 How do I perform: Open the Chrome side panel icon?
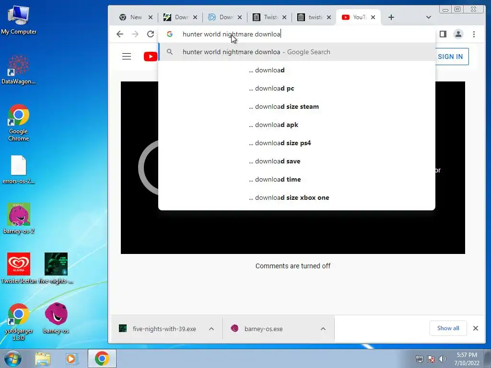(x=443, y=34)
